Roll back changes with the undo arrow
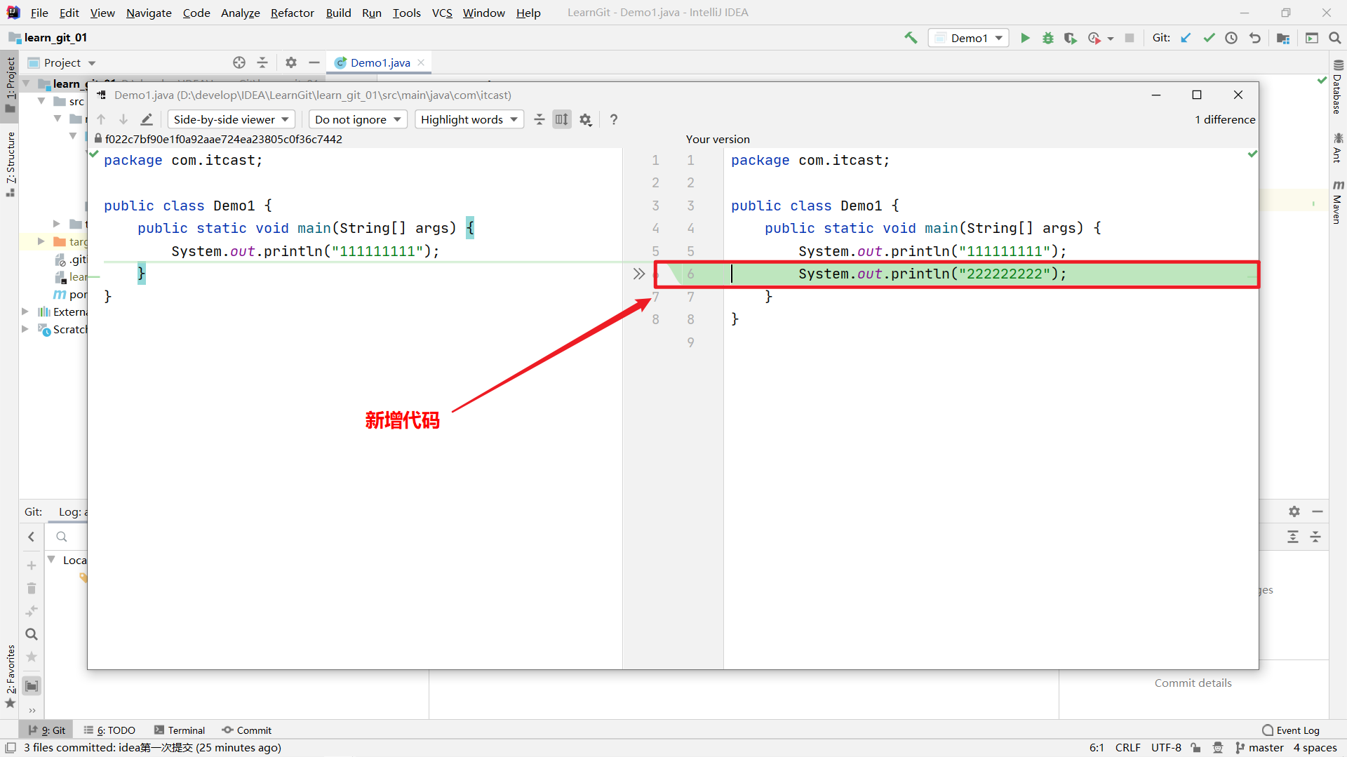The width and height of the screenshot is (1347, 757). tap(1255, 38)
